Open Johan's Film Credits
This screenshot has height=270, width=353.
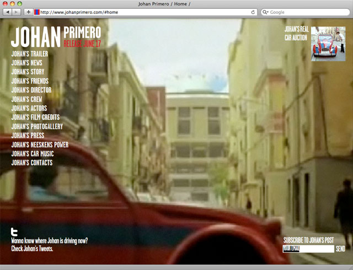(x=35, y=117)
